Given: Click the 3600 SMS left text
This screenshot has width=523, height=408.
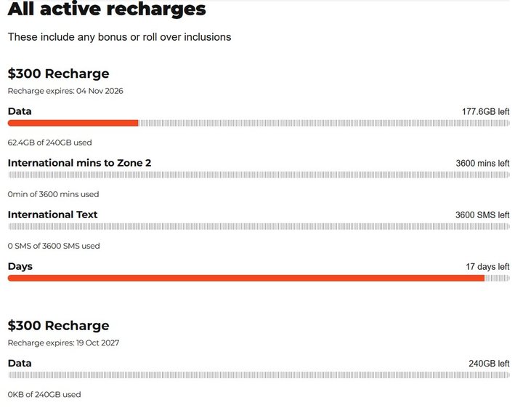Looking at the screenshot, I should pyautogui.click(x=482, y=215).
